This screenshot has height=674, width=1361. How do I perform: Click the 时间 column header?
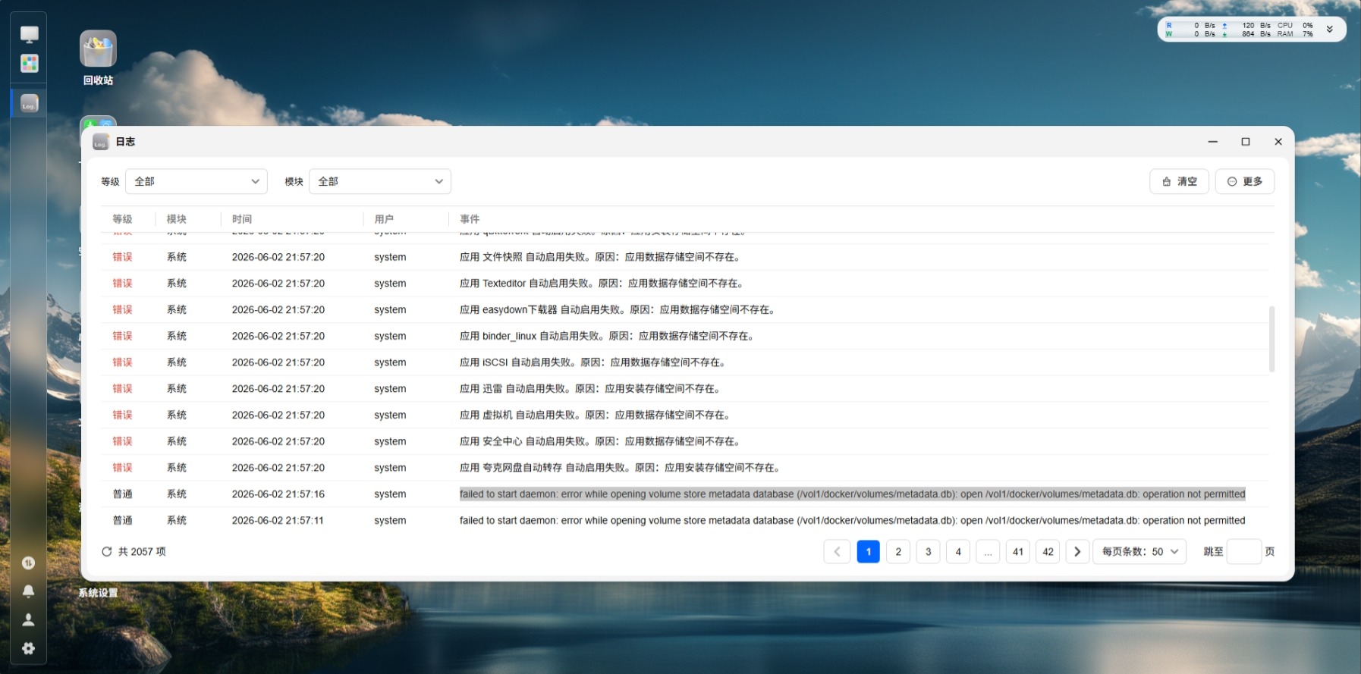pyautogui.click(x=242, y=219)
